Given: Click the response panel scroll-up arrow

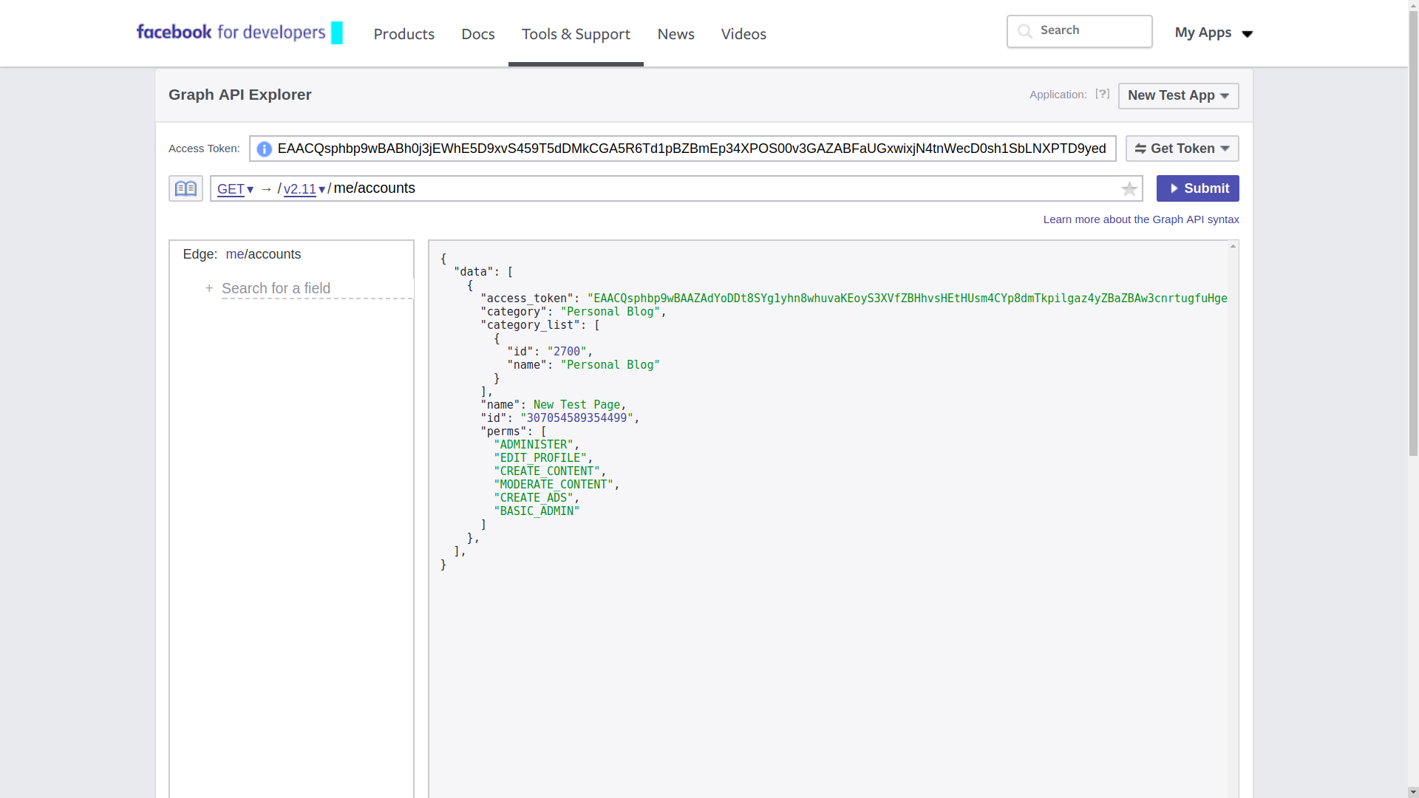Looking at the screenshot, I should (1233, 246).
